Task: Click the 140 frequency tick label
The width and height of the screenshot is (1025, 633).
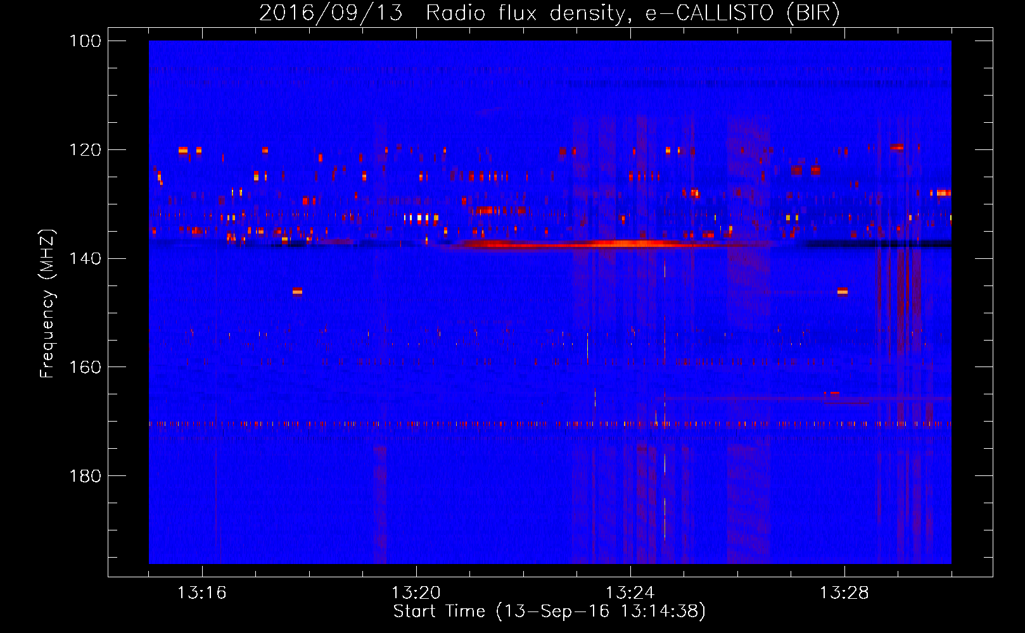Action: pyautogui.click(x=86, y=258)
